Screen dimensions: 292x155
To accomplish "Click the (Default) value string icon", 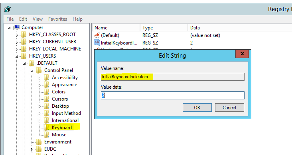I will [x=97, y=35].
